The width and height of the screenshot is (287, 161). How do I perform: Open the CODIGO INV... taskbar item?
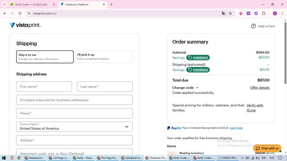pyautogui.click(x=227, y=158)
